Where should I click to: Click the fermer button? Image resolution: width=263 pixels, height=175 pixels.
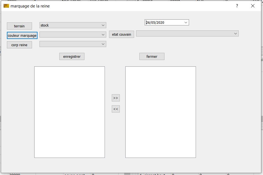(x=152, y=56)
